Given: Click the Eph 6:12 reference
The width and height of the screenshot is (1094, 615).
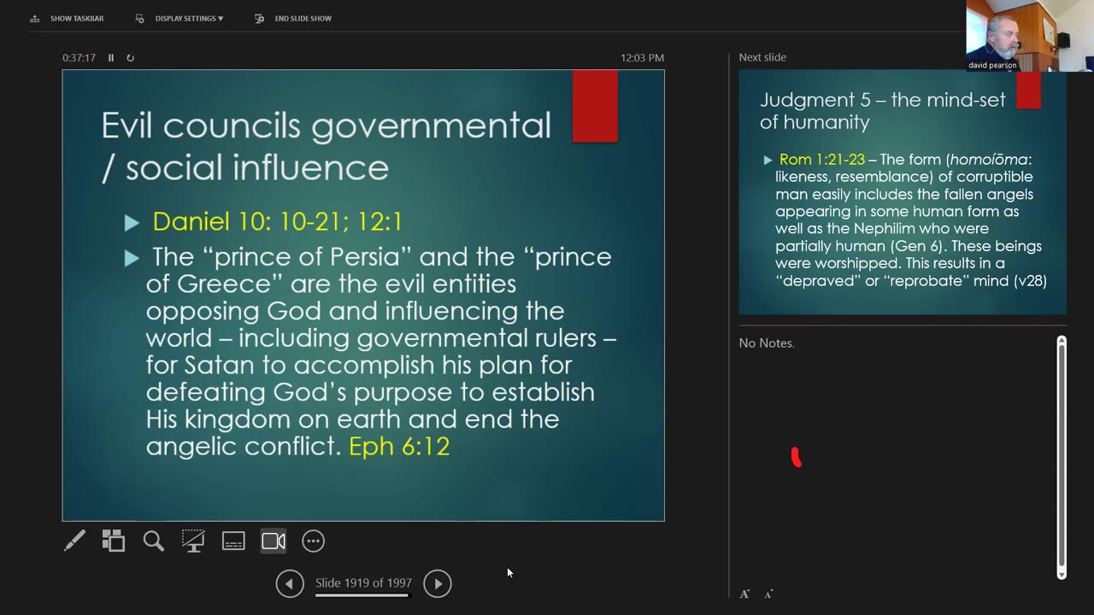Looking at the screenshot, I should pos(399,446).
